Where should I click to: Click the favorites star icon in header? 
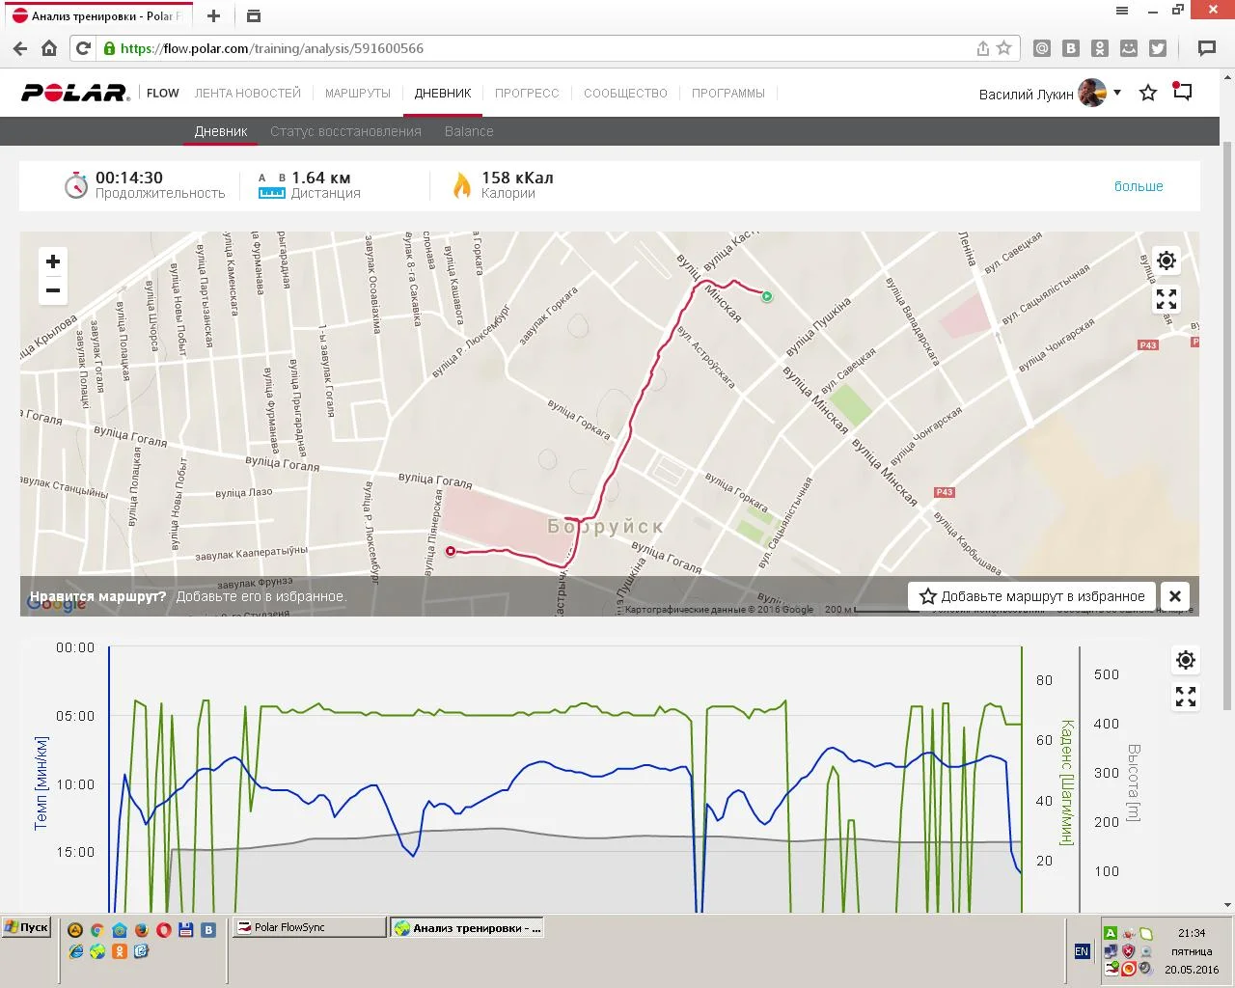1148,94
